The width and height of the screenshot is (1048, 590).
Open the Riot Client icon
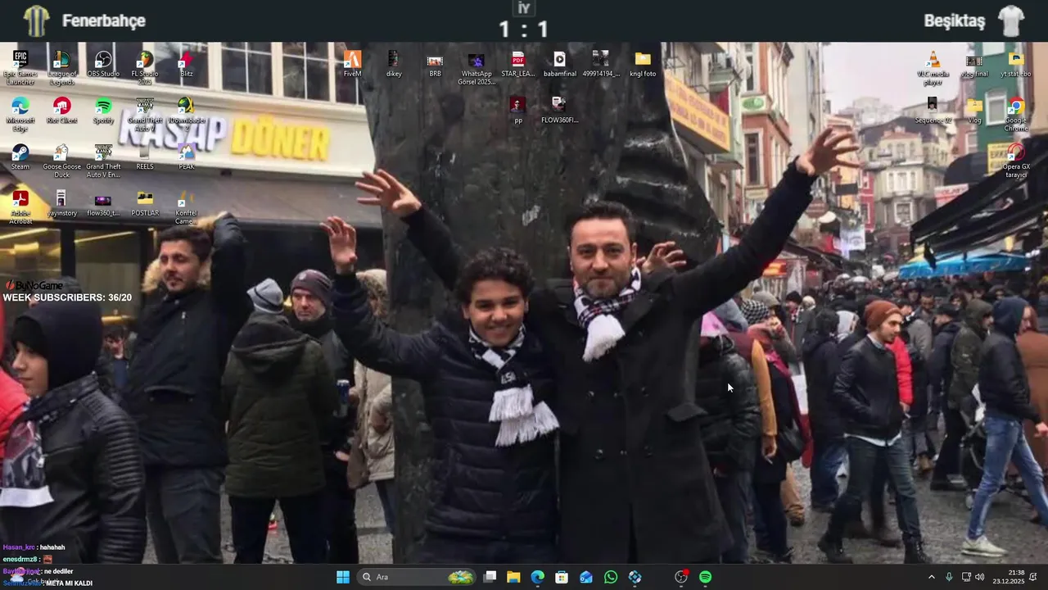(x=62, y=111)
